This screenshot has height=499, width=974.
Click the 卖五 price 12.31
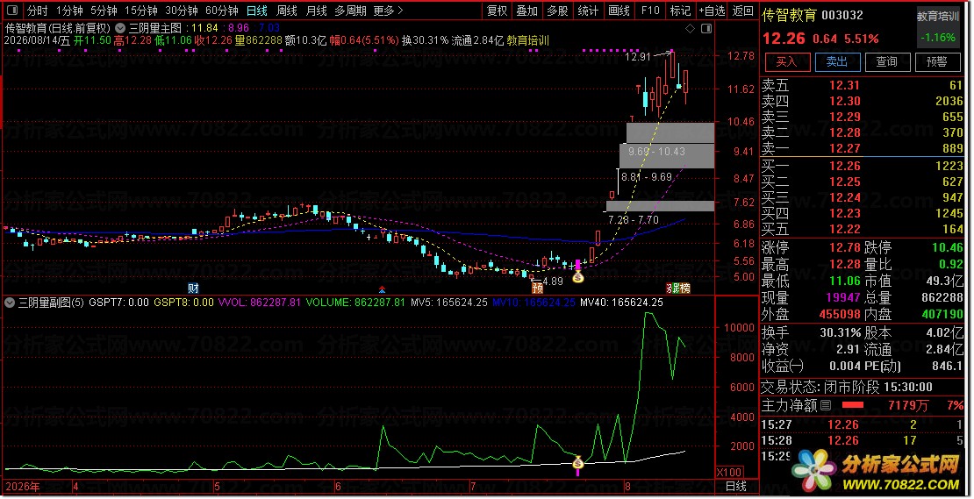click(x=845, y=86)
